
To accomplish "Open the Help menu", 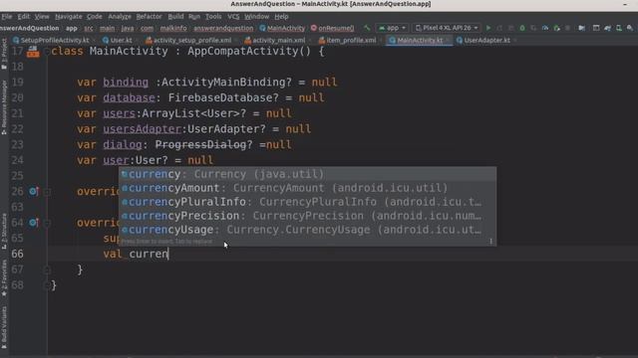I will click(281, 17).
